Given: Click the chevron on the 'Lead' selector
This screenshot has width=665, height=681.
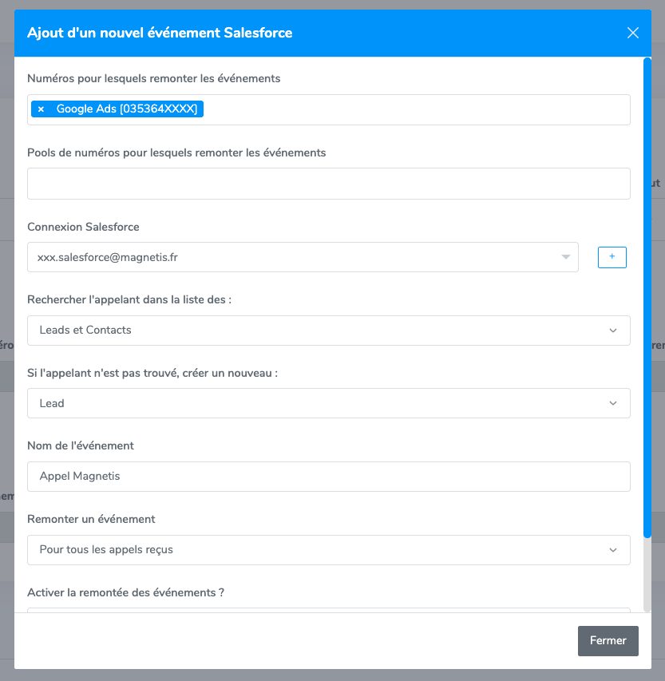Looking at the screenshot, I should (x=613, y=403).
